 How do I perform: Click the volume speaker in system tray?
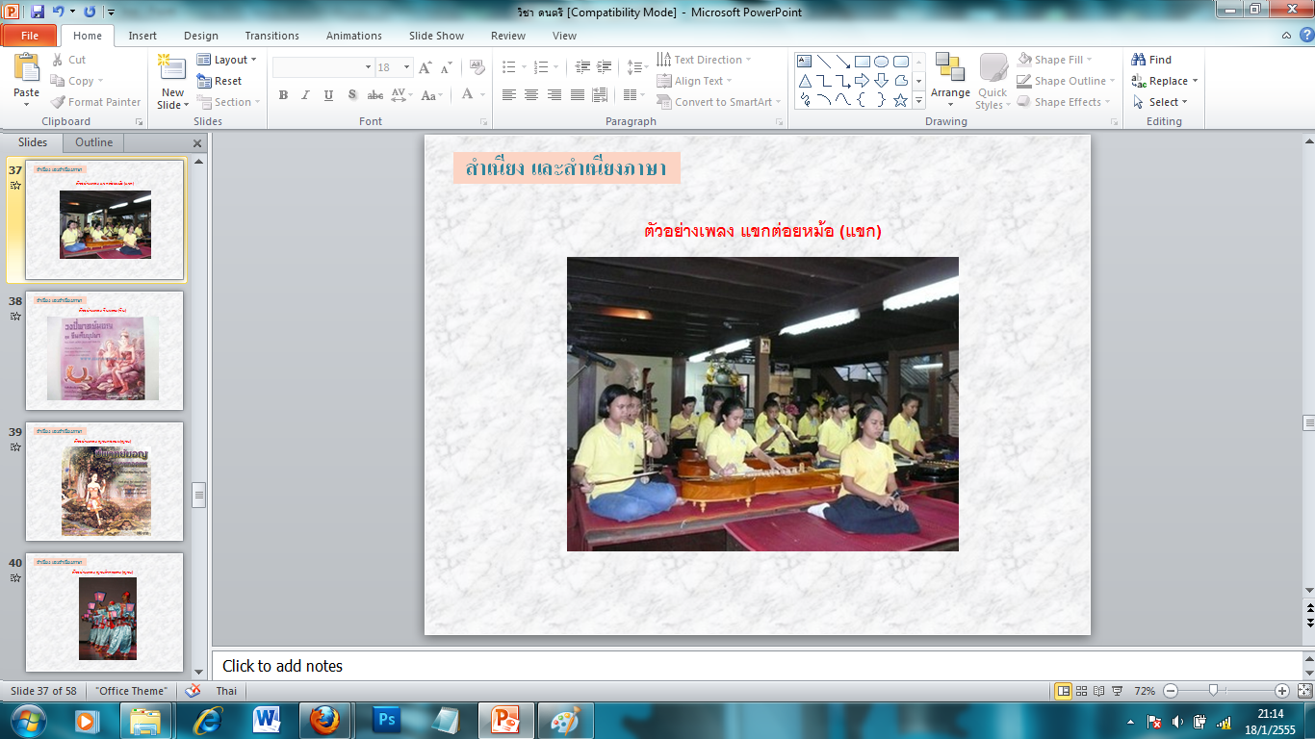[x=1177, y=722]
